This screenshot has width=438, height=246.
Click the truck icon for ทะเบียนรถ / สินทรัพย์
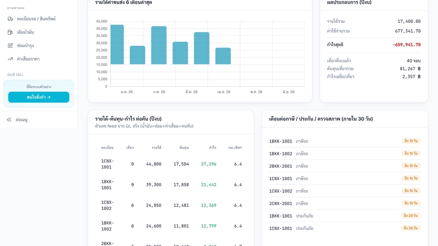[10, 19]
